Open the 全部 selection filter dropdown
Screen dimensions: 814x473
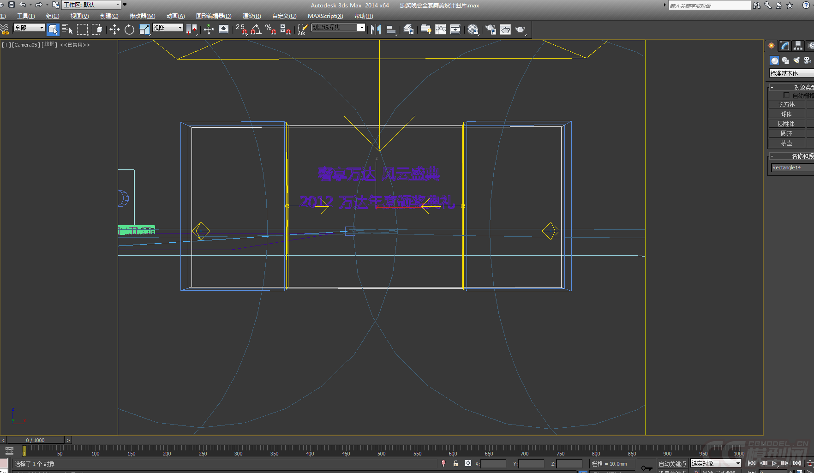[29, 28]
